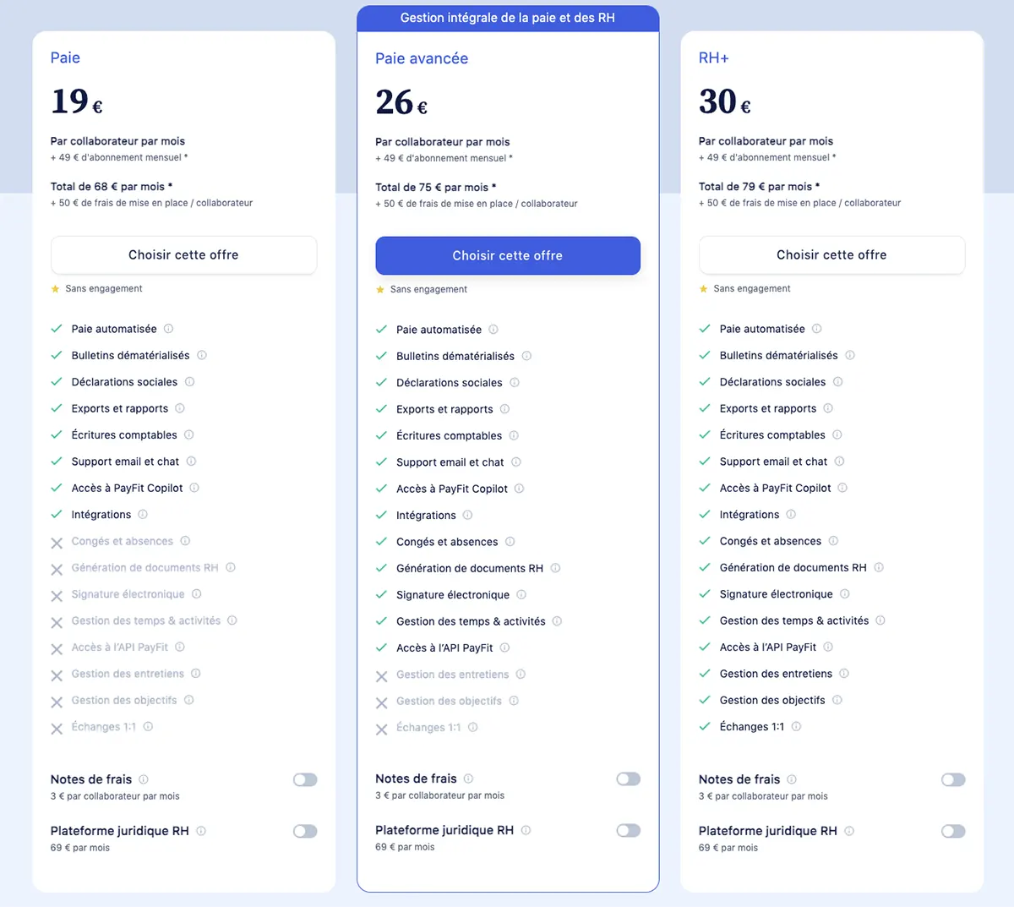Click "Intégrations" feature in RH+ plan
1014x907 pixels.
coord(750,515)
